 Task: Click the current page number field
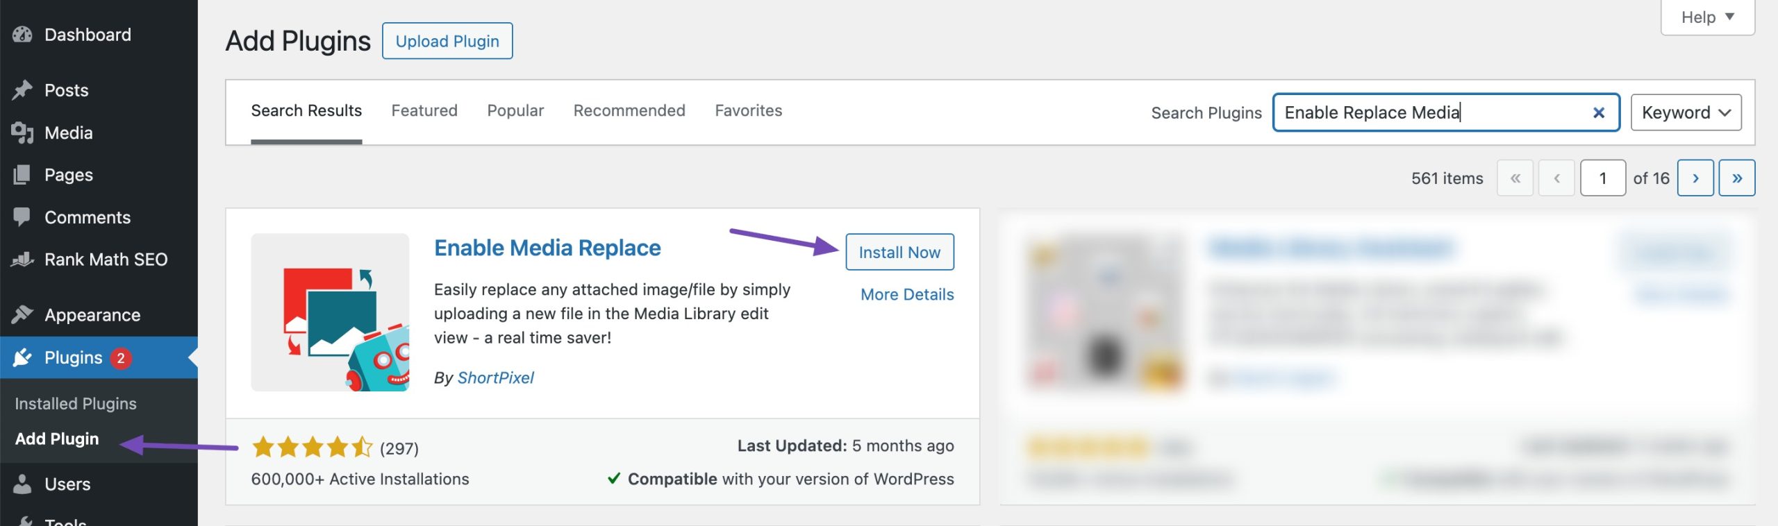[x=1602, y=178]
